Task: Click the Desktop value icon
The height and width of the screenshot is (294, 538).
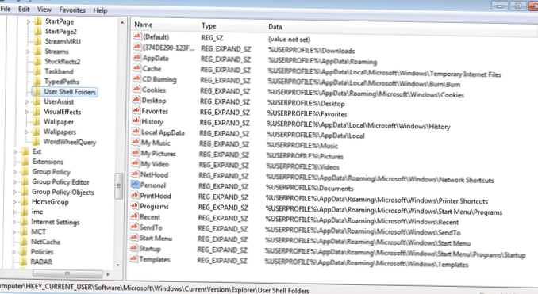Action: pyautogui.click(x=136, y=100)
